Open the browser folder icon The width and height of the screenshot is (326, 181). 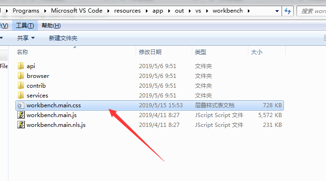21,76
